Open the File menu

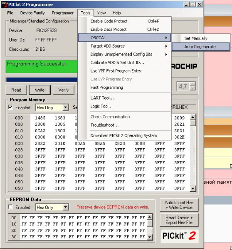(x=10, y=13)
